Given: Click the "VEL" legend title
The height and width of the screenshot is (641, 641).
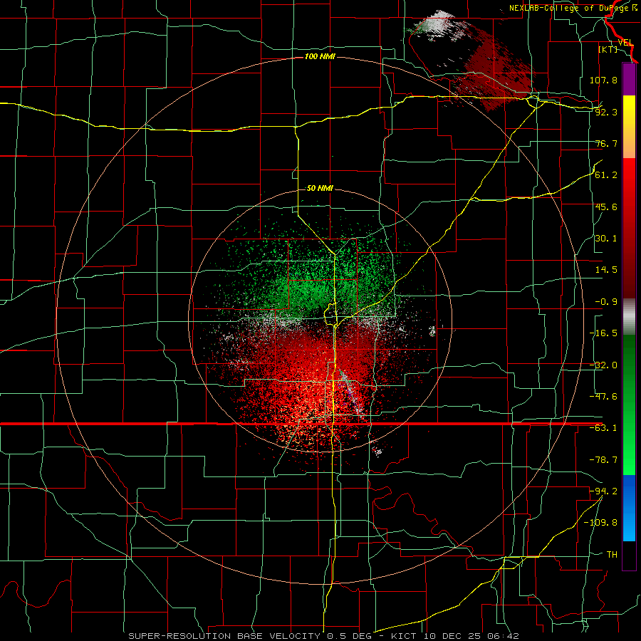Looking at the screenshot, I should coord(625,42).
